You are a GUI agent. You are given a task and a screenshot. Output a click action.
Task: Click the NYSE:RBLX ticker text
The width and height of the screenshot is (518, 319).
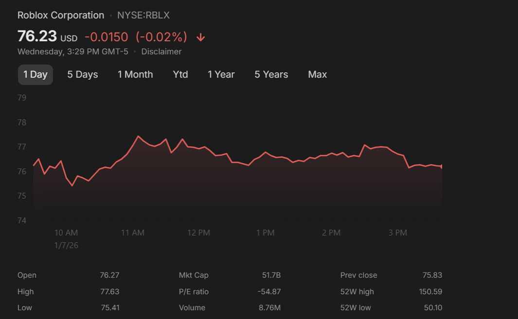click(143, 15)
